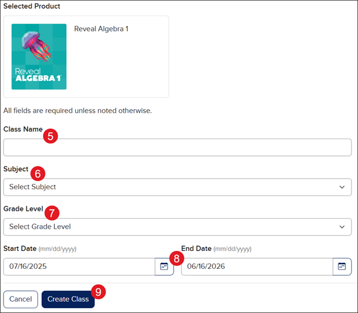Click the red number 5 marker
The image size is (358, 313).
pos(50,136)
